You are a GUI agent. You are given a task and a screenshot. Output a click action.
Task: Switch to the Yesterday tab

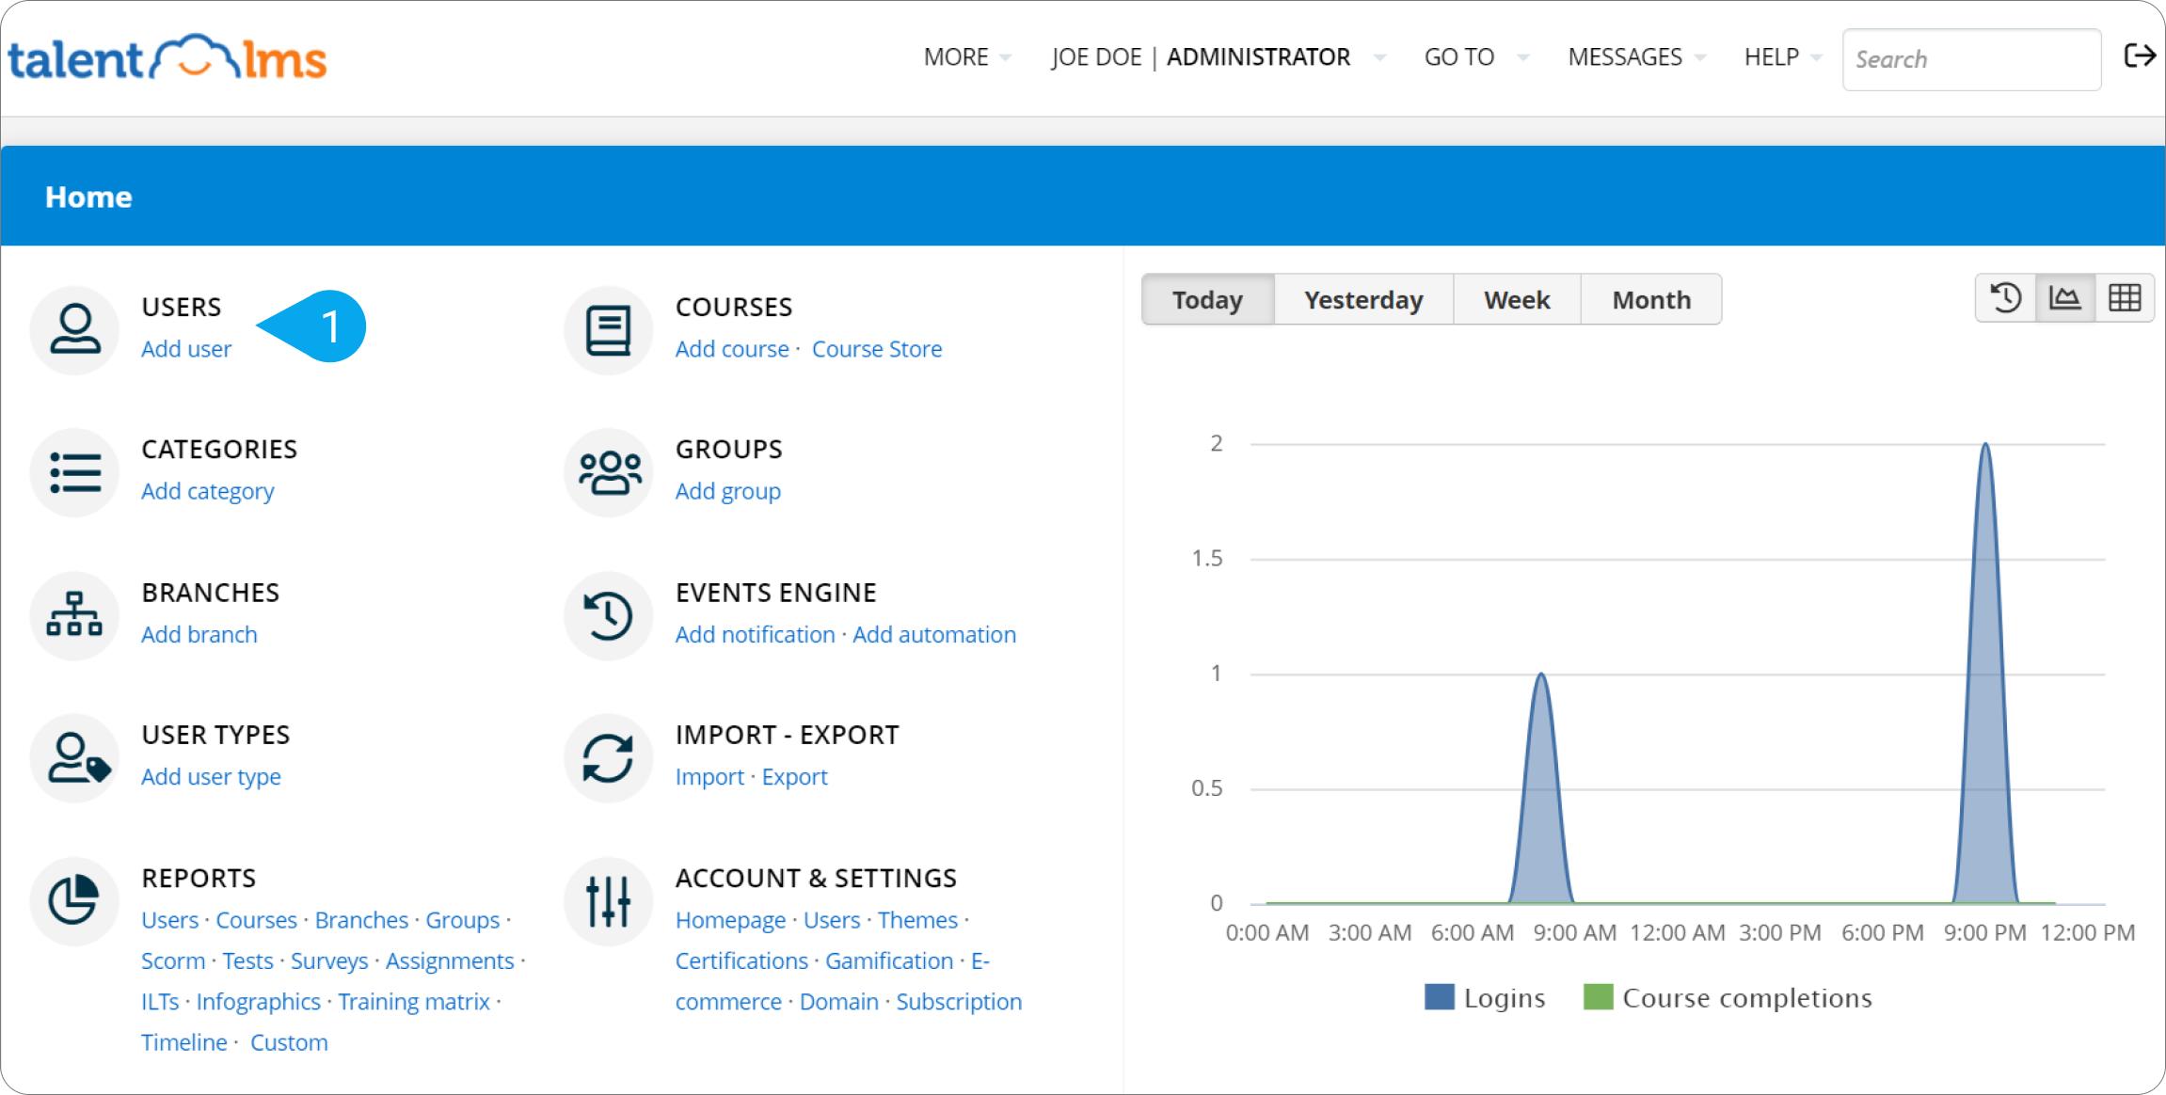[1363, 299]
